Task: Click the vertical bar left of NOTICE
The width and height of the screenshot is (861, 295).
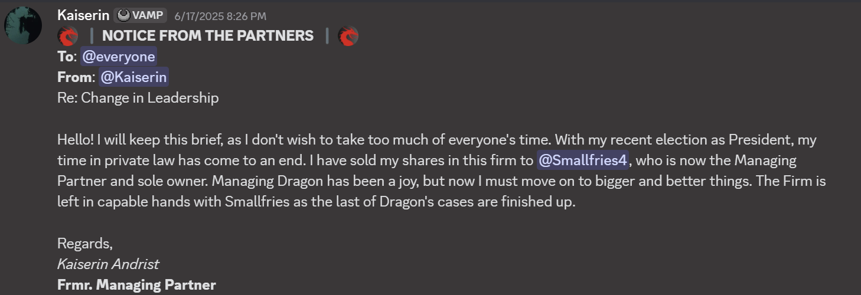Action: [x=92, y=36]
